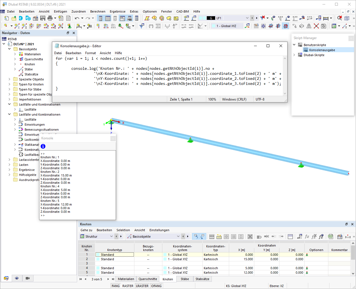Click the dimension line tool icon

(79, 26)
